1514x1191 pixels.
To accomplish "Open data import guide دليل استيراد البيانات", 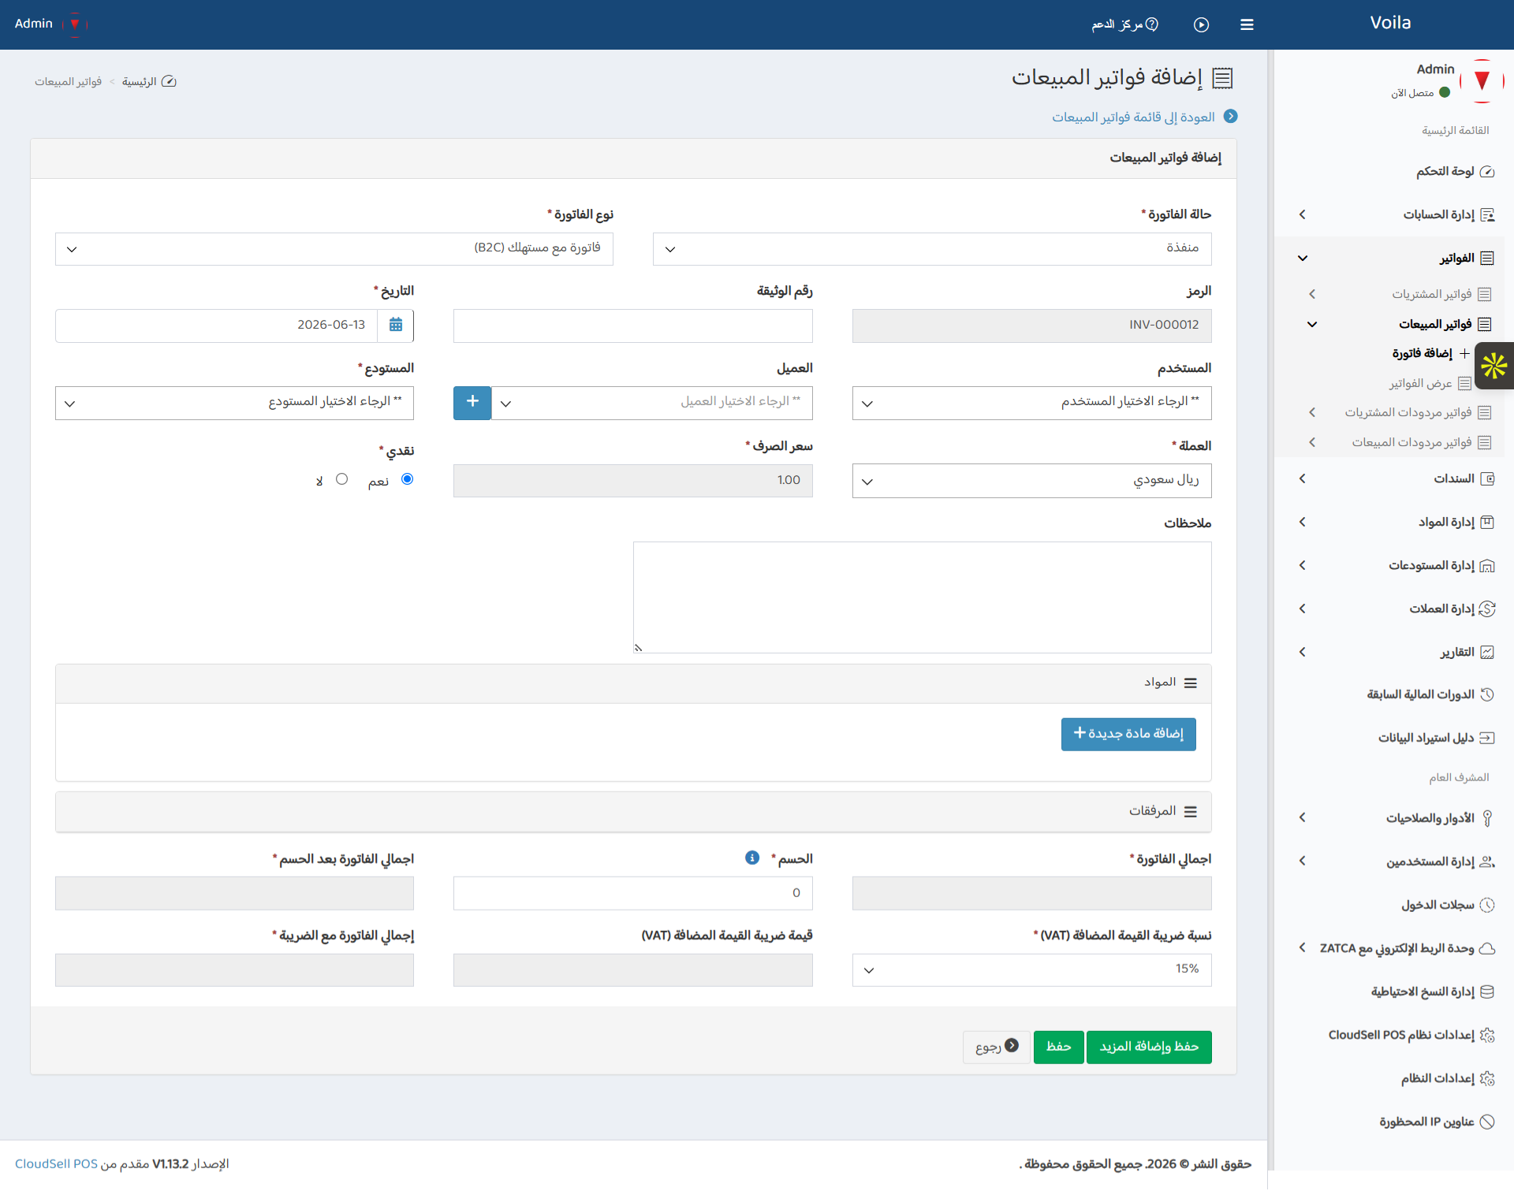I will pyautogui.click(x=1435, y=738).
